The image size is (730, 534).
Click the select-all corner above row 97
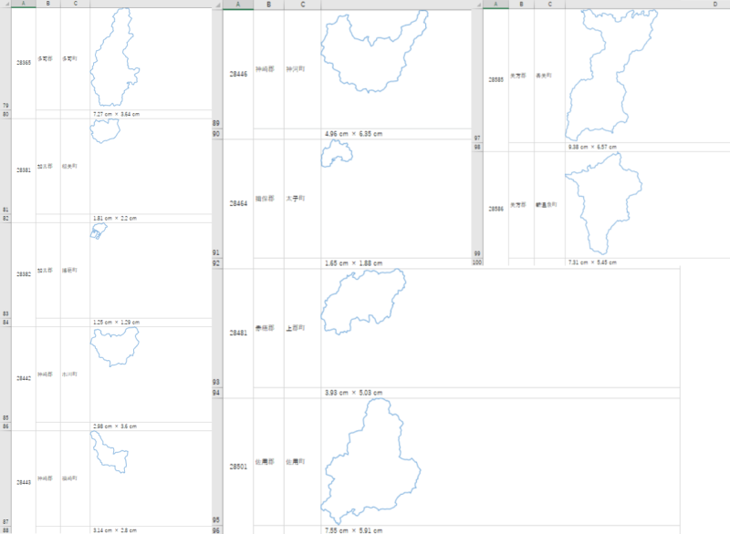coord(477,5)
